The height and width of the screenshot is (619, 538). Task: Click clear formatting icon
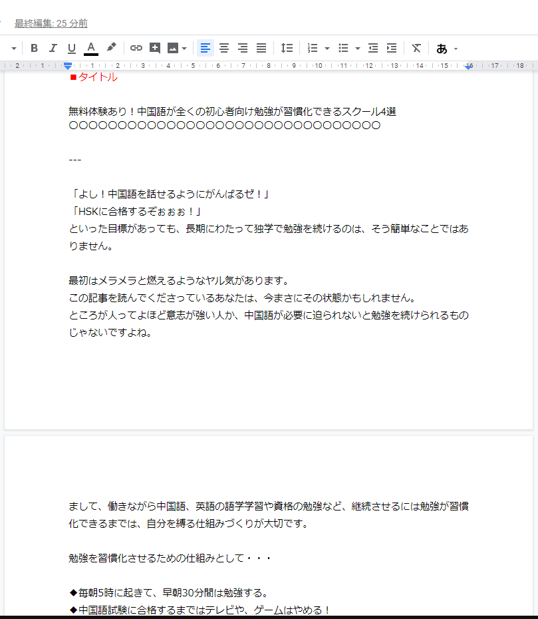tap(416, 48)
